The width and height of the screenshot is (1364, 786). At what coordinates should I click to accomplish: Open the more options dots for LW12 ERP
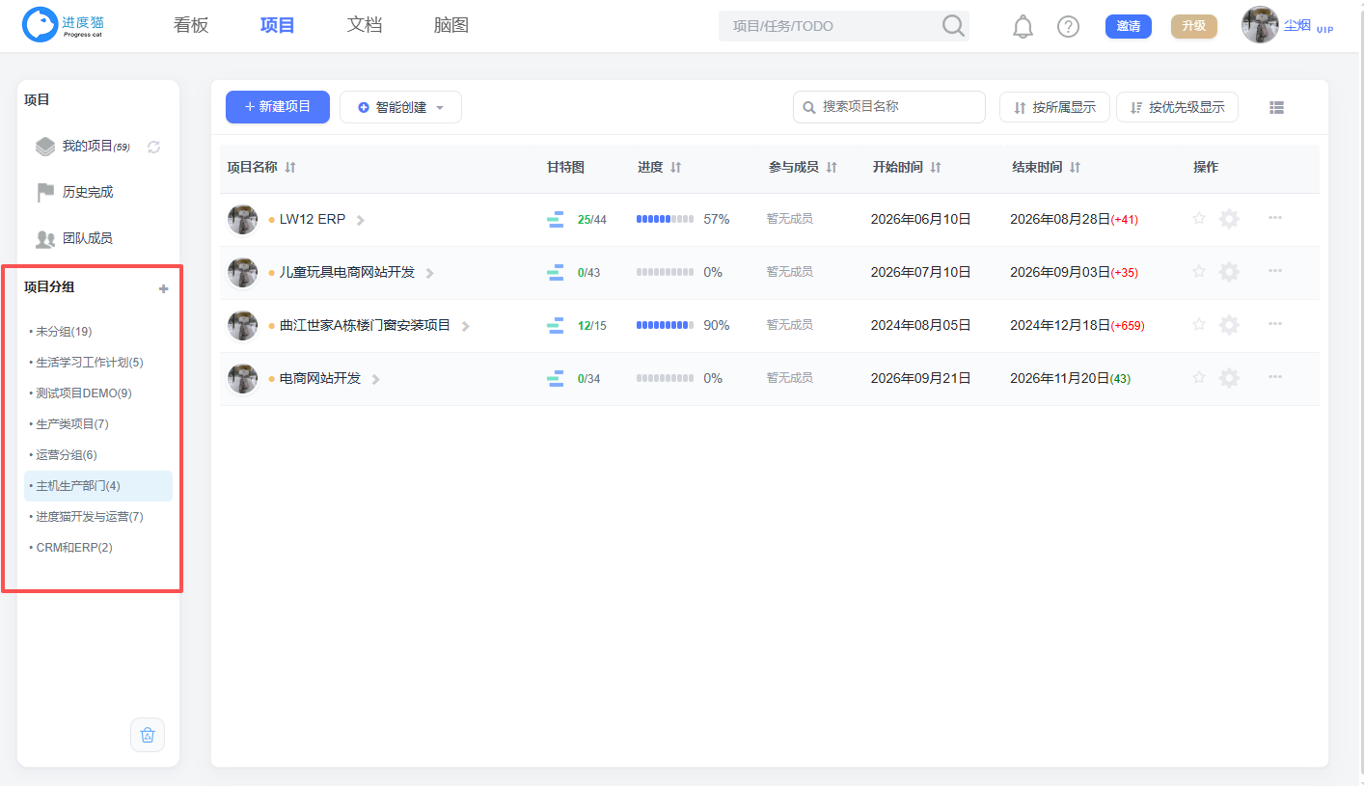point(1275,217)
